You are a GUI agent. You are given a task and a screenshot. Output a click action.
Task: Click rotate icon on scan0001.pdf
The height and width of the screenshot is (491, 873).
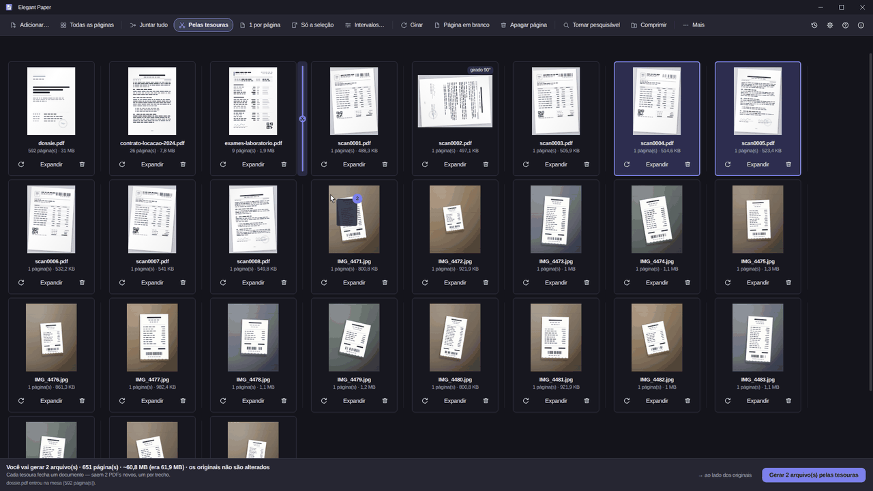(x=324, y=164)
